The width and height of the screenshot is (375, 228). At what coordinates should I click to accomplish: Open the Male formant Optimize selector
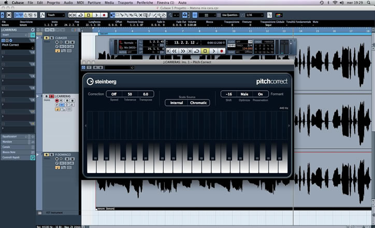coord(244,94)
